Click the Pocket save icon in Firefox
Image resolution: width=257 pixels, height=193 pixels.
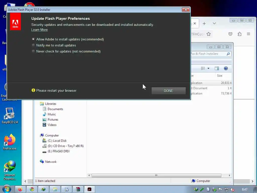tap(230, 34)
